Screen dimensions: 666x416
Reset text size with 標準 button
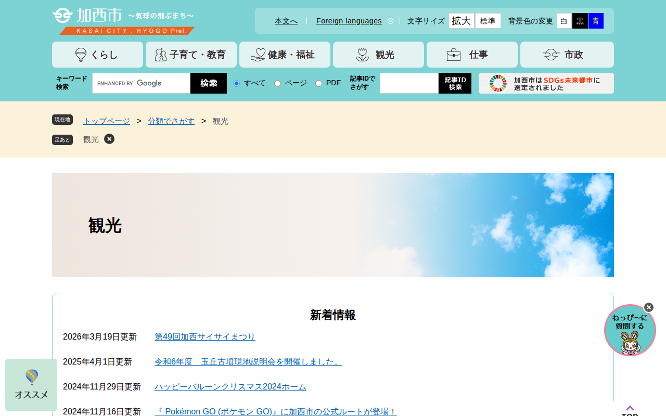click(x=488, y=21)
